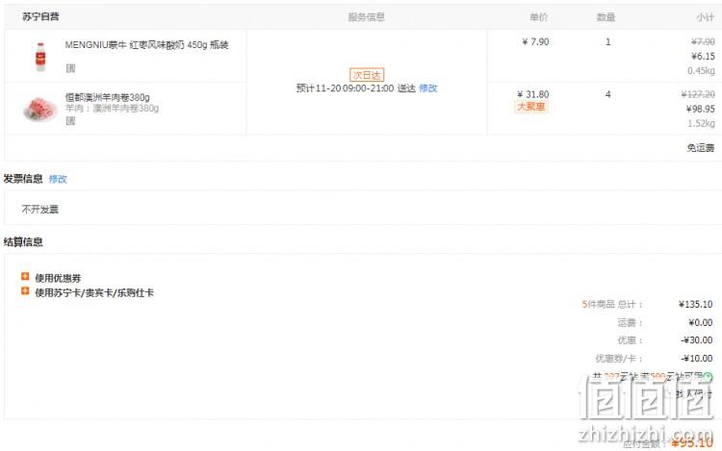Image resolution: width=722 pixels, height=451 pixels.
Task: Click 团 icon under the lamb roll item
Action: (x=70, y=120)
